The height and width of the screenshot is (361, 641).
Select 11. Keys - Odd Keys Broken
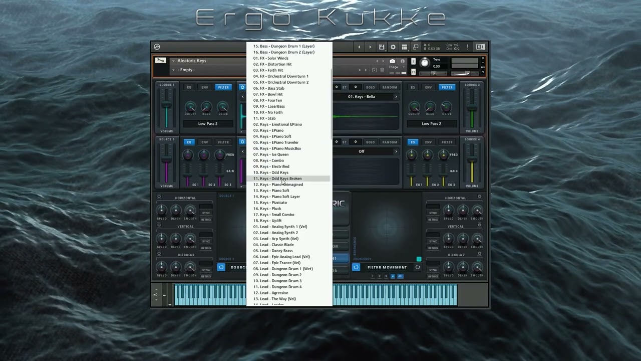click(289, 178)
